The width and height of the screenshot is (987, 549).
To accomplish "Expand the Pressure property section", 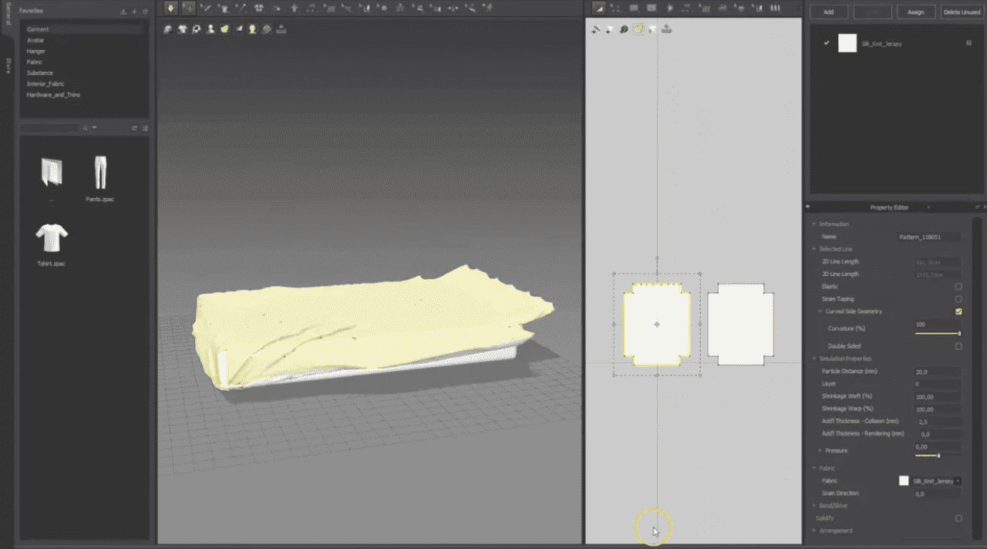I will 819,450.
